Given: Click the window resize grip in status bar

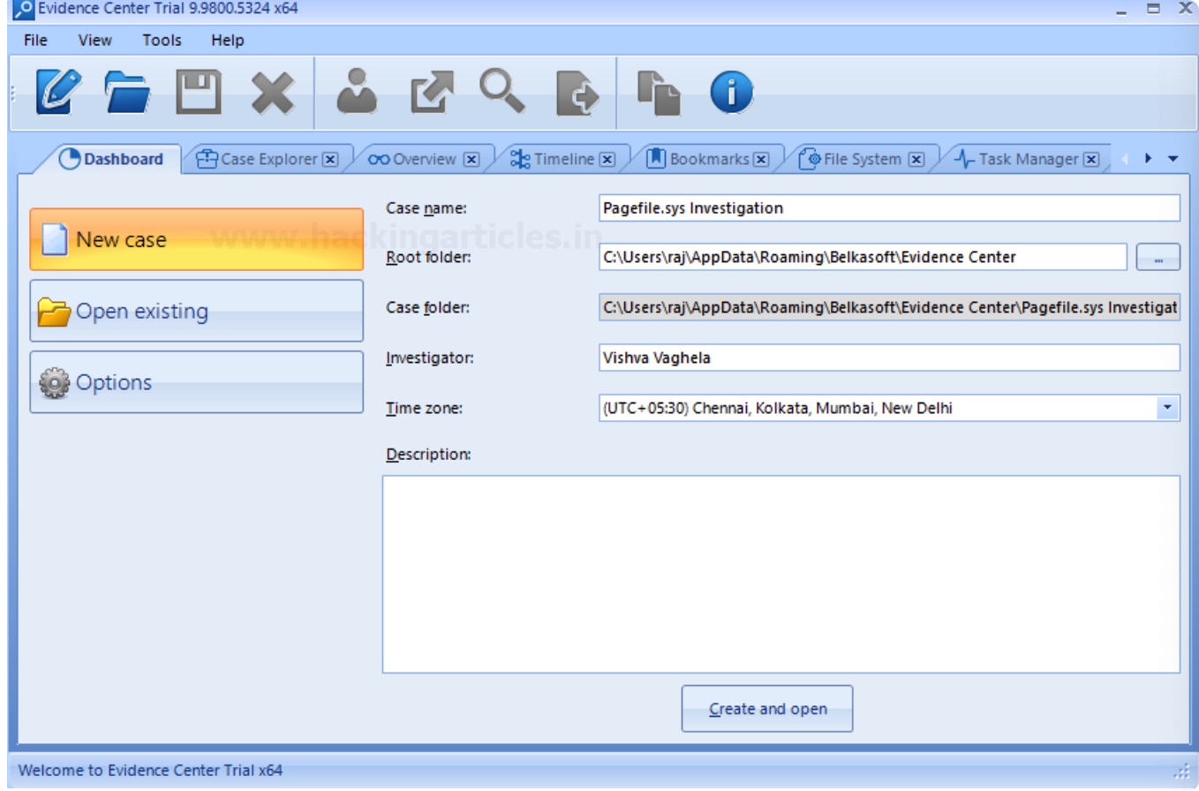Looking at the screenshot, I should [x=1183, y=771].
